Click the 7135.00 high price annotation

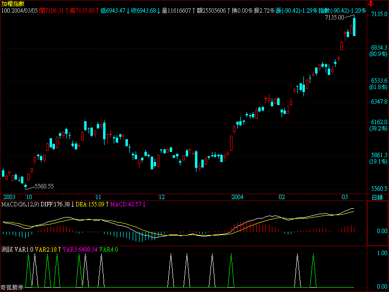[x=333, y=18]
